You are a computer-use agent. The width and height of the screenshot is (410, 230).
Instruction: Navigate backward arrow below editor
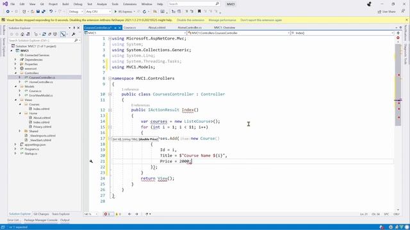coord(129,214)
